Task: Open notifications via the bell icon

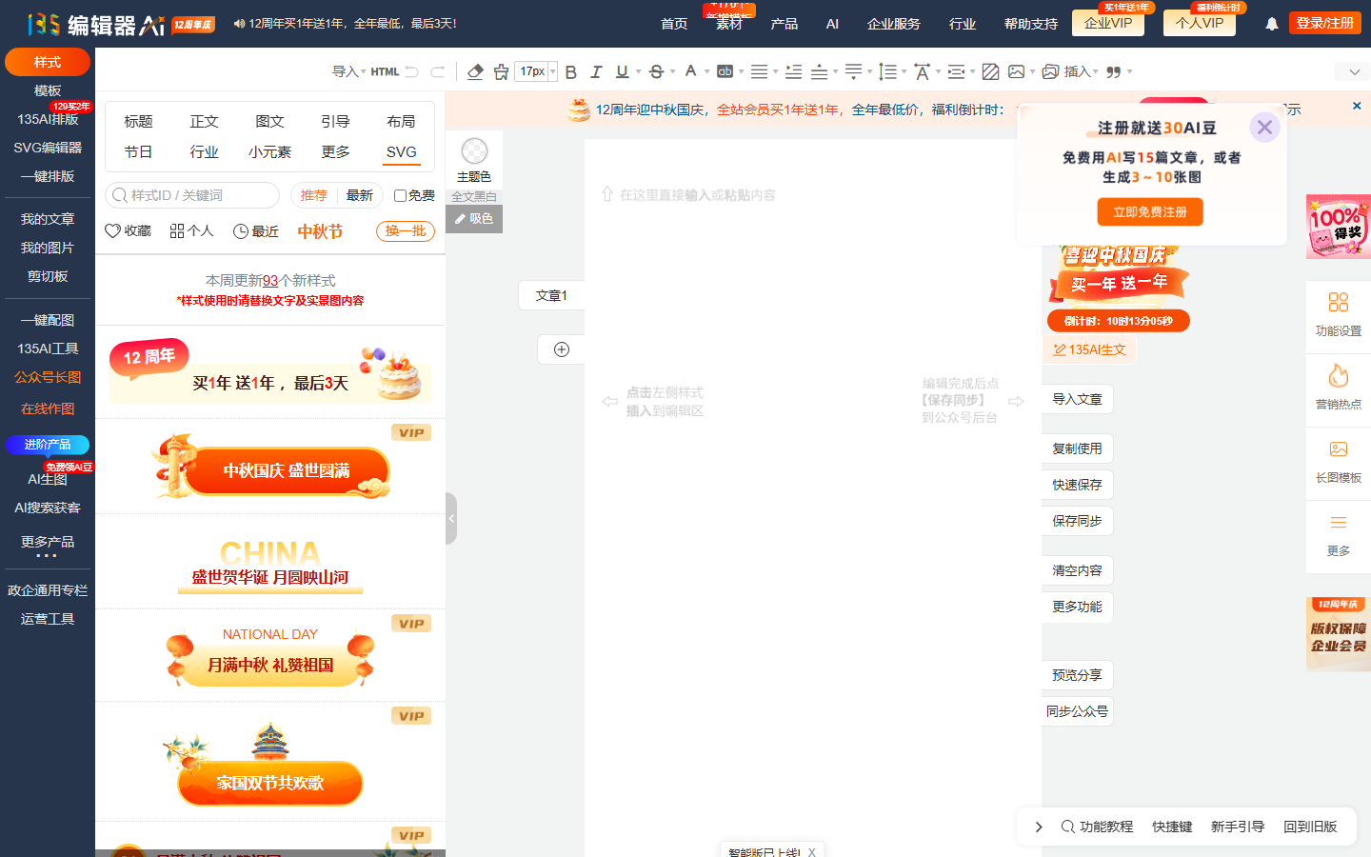Action: point(1272,24)
